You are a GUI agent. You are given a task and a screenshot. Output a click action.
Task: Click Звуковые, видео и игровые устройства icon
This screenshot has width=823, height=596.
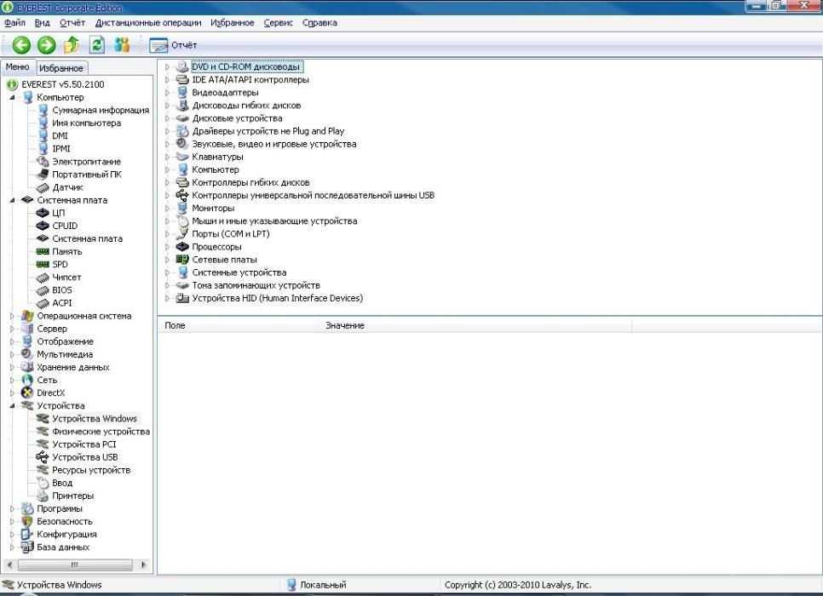click(182, 144)
